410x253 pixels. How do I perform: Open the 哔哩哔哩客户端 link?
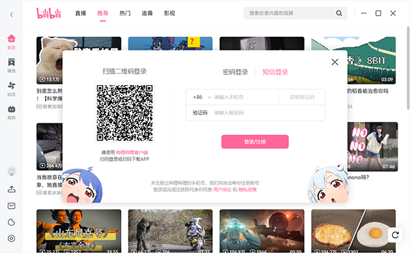point(132,153)
